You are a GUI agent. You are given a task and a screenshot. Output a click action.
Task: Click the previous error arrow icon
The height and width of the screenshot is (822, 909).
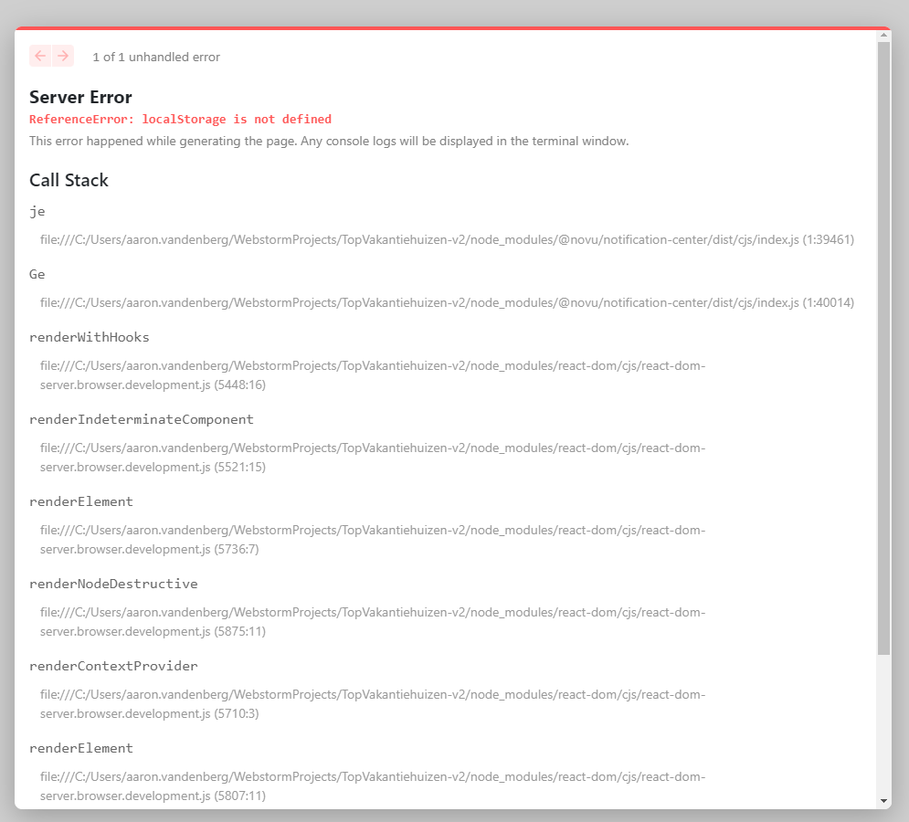(38, 56)
